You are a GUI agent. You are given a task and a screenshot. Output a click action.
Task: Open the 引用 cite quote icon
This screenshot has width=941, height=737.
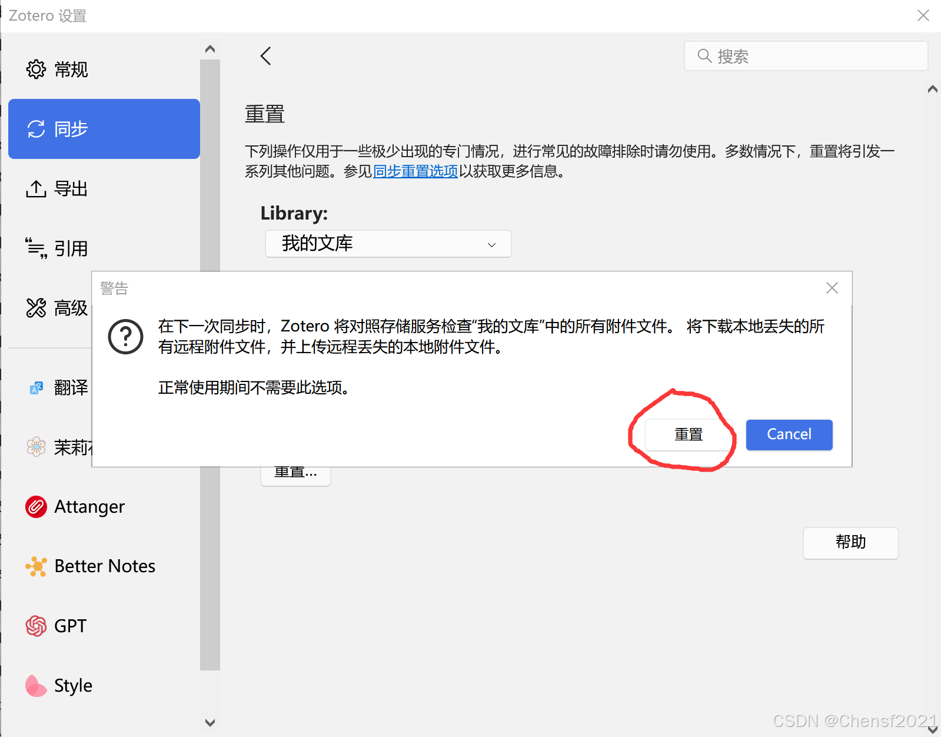(36, 248)
